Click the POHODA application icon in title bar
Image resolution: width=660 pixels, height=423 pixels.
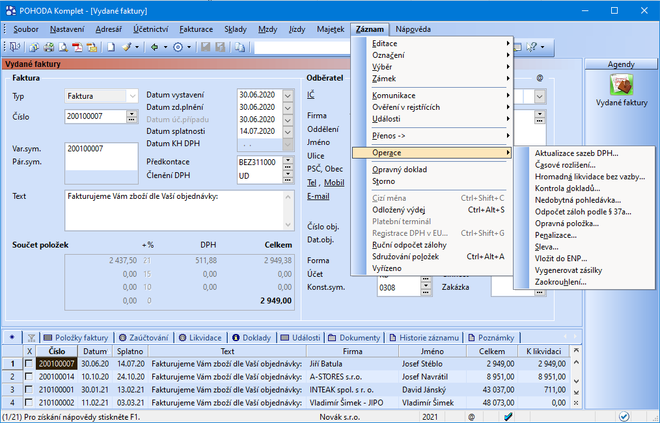pyautogui.click(x=11, y=10)
